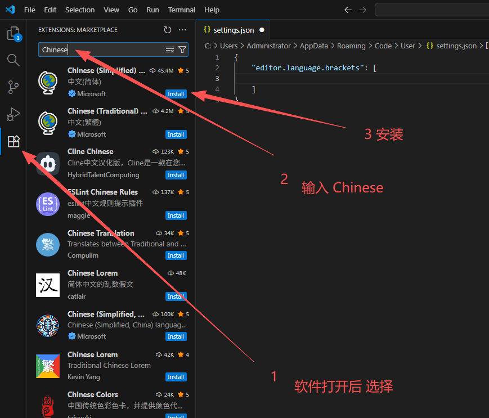Open the Go menu
Viewport: 489px width, 418px height.
click(133, 10)
